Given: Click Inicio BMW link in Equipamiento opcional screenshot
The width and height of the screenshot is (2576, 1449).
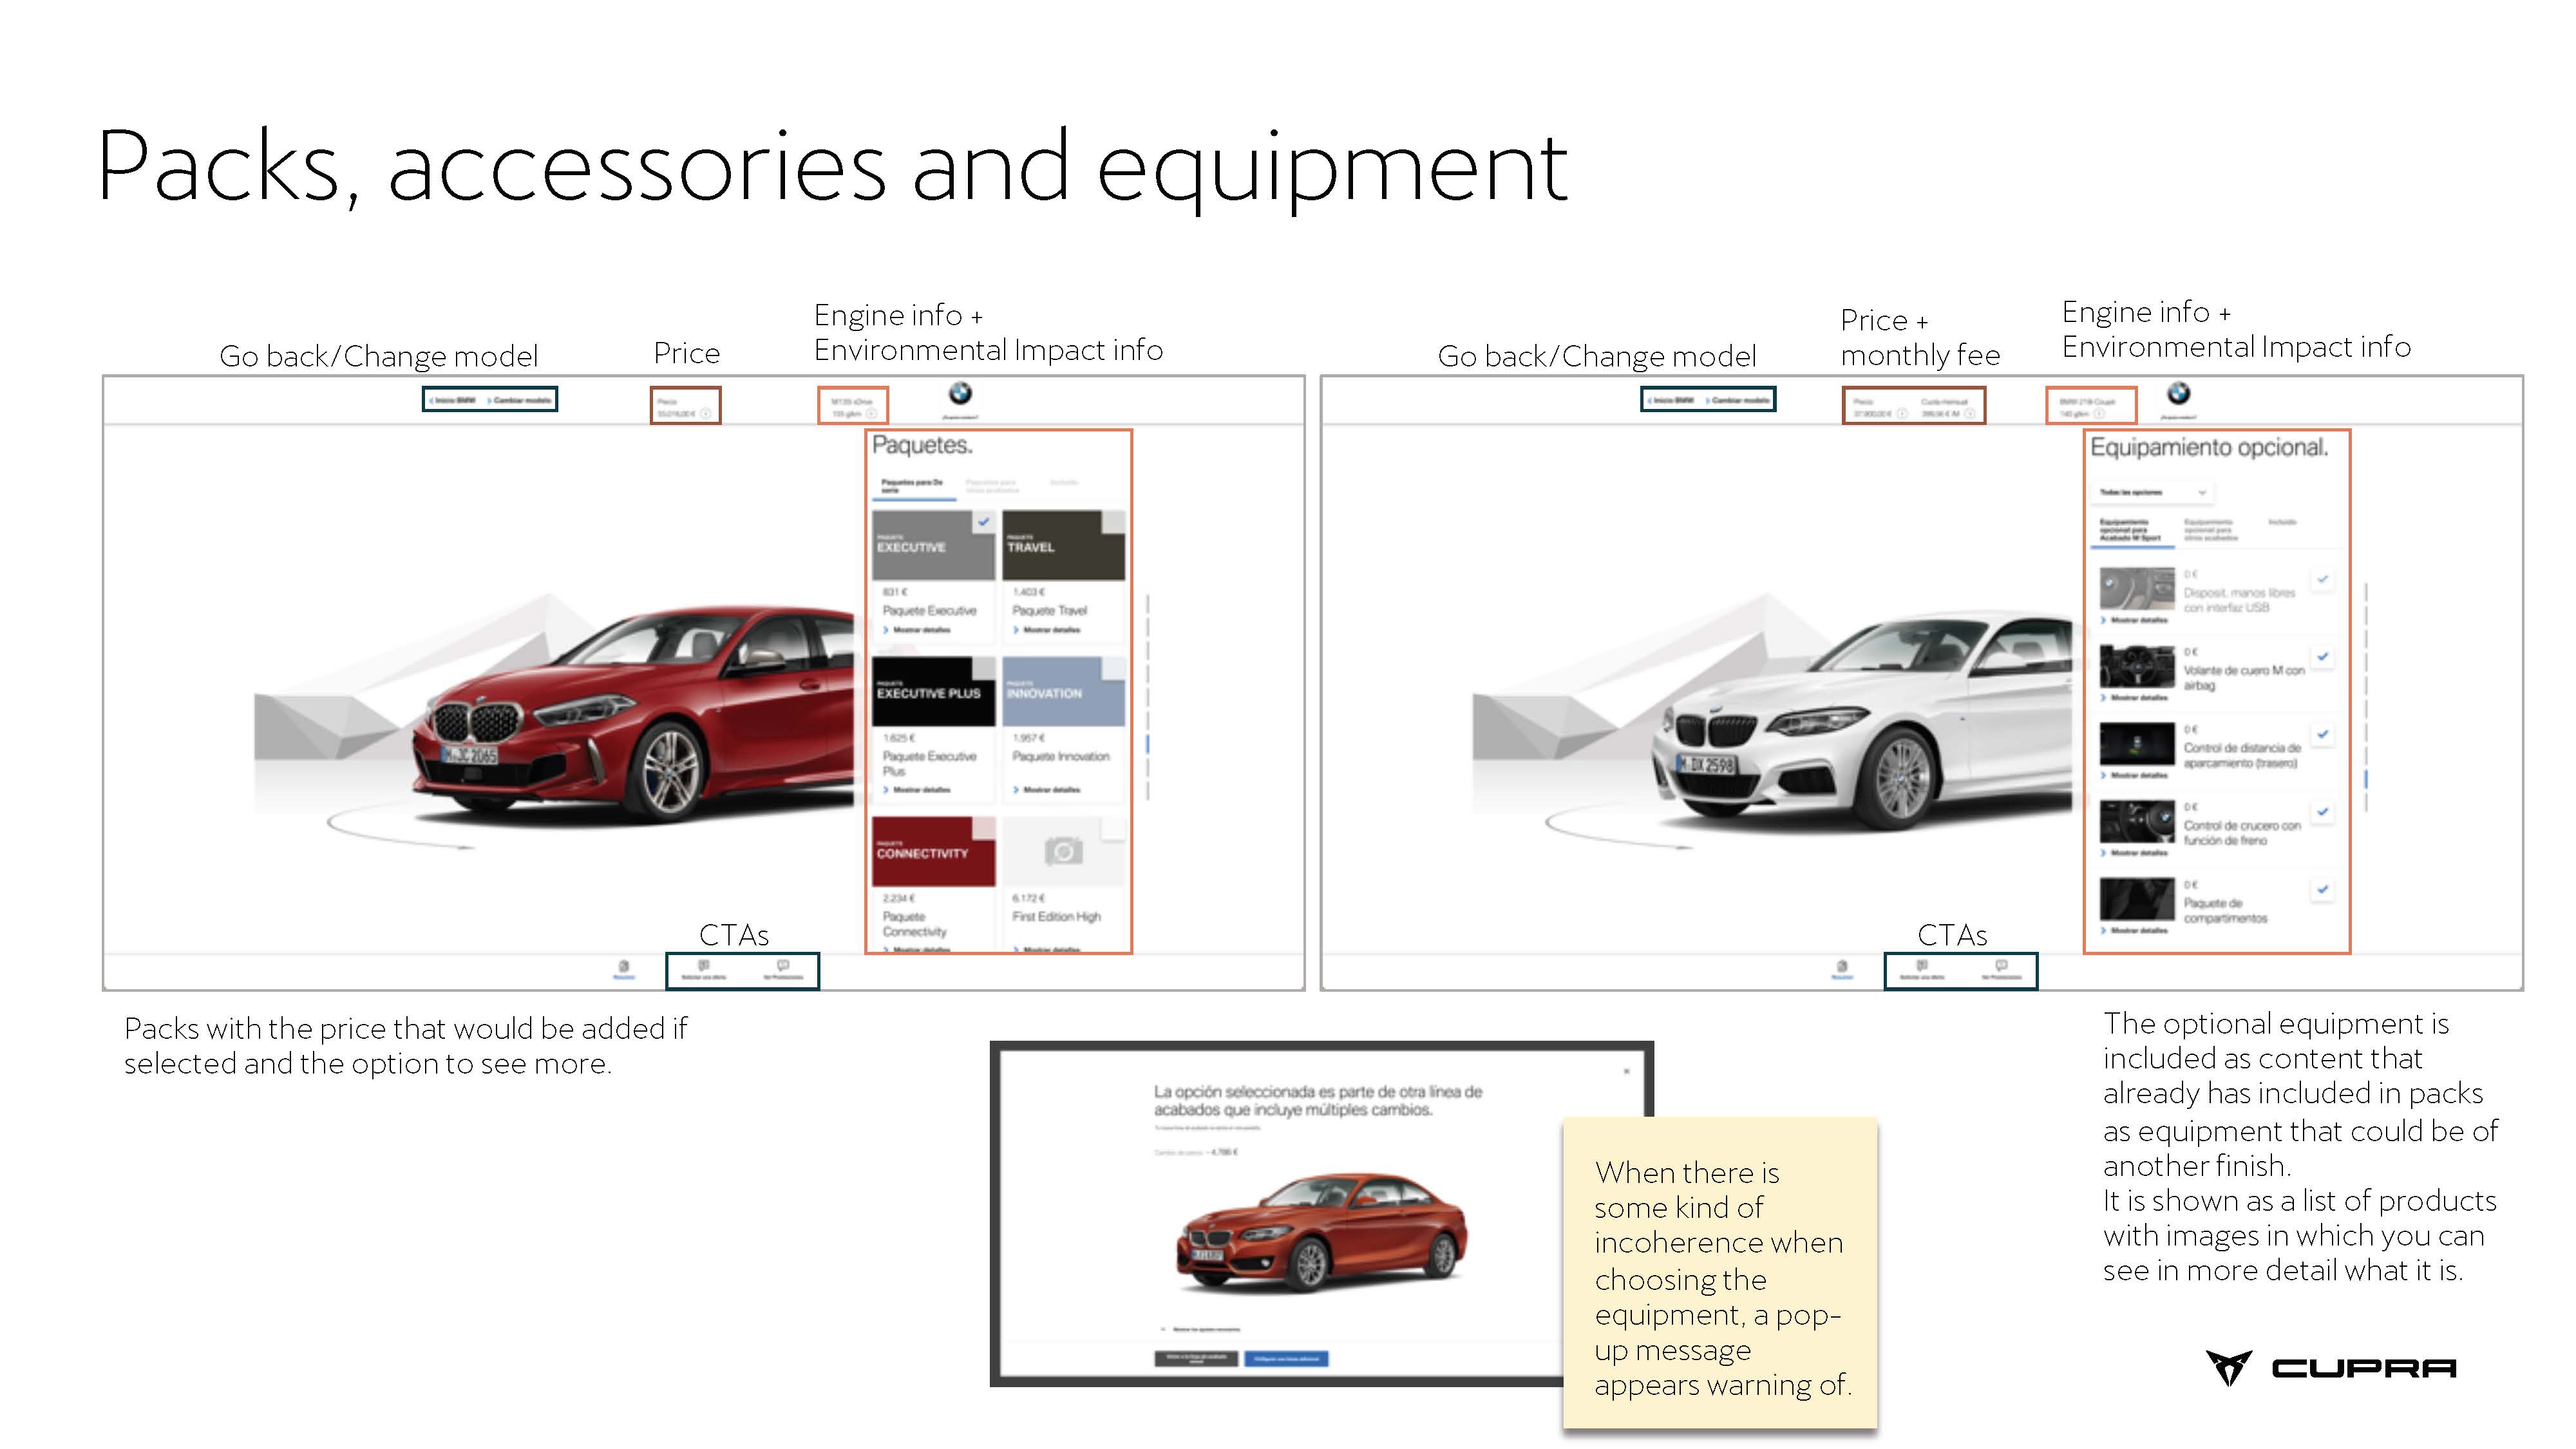Looking at the screenshot, I should point(1671,400).
